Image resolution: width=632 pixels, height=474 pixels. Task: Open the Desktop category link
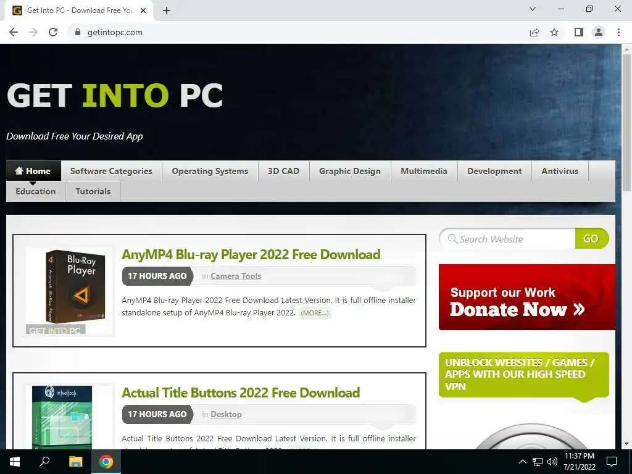point(226,414)
